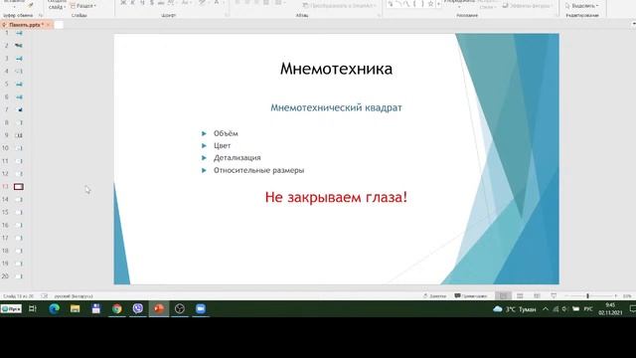Click the spell check status icon
Image resolution: width=636 pixels, height=358 pixels.
tap(44, 296)
